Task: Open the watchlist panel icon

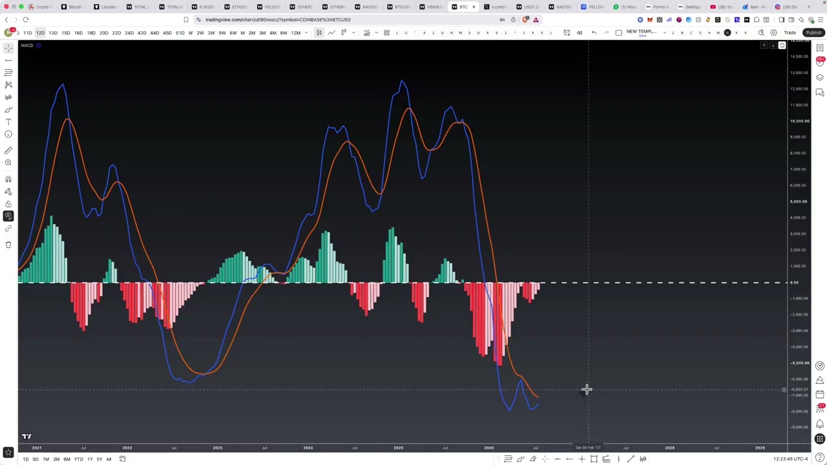Action: pos(819,48)
